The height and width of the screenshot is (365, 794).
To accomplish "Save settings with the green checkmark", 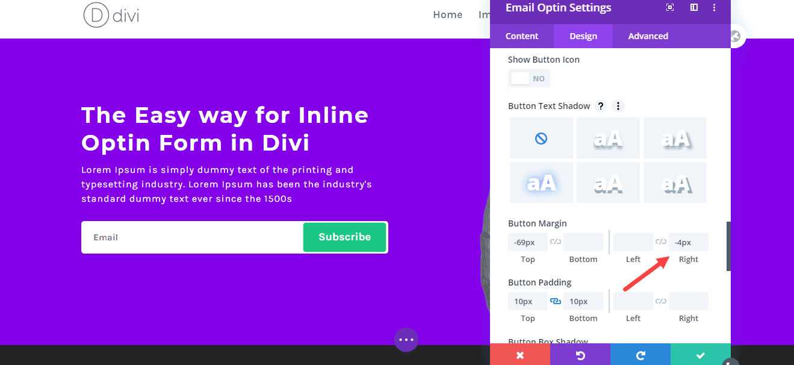I will click(701, 355).
